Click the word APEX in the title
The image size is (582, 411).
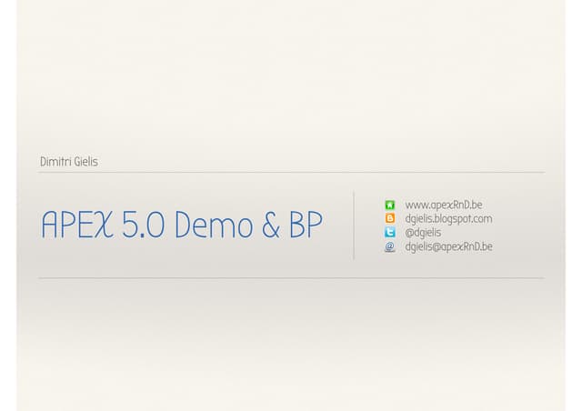point(77,225)
